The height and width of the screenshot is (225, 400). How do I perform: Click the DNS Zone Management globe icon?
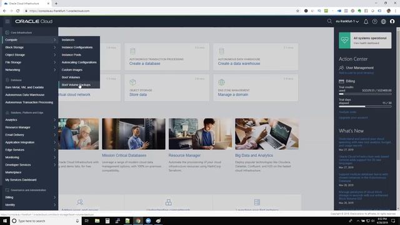pos(221,82)
